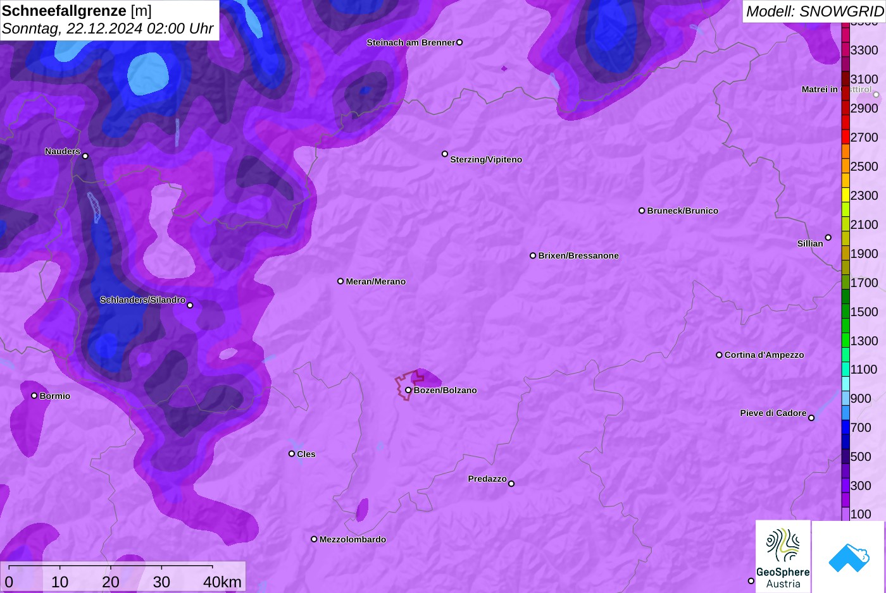This screenshot has height=593, width=886.
Task: Click the Sillian location marker
Action: point(828,238)
